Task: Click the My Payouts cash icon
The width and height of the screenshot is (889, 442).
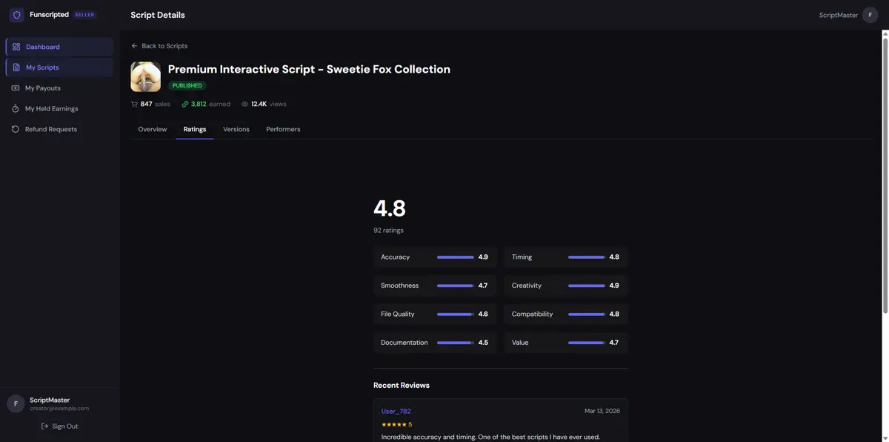Action: (16, 88)
